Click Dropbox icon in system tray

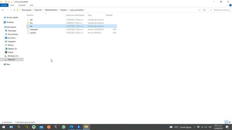(198, 127)
